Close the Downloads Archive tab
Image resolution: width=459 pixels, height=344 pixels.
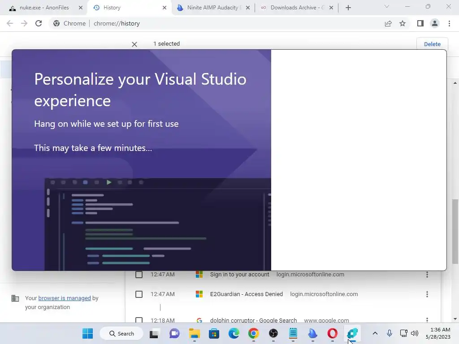[x=331, y=8]
